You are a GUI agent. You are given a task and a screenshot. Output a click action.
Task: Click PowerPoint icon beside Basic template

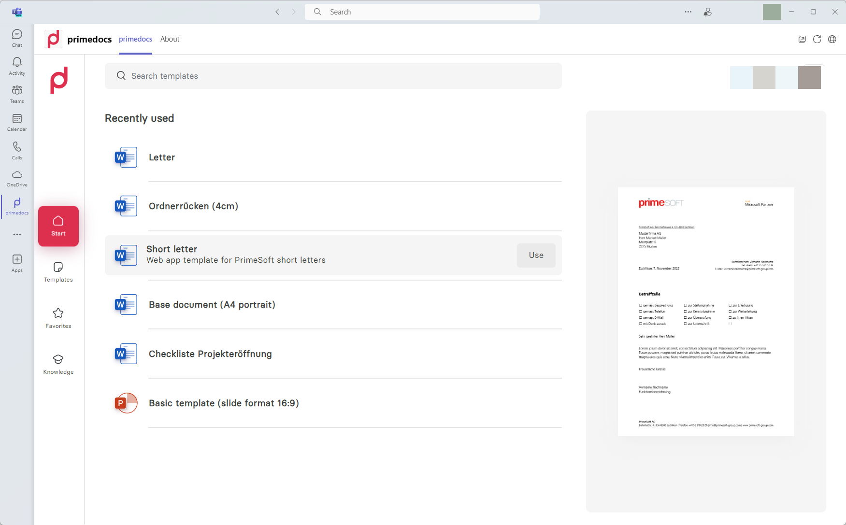126,403
